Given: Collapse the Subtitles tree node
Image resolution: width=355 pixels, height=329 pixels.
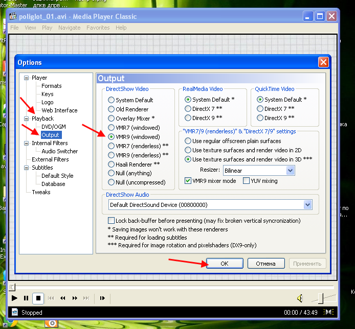Looking at the screenshot, I should 26,168.
